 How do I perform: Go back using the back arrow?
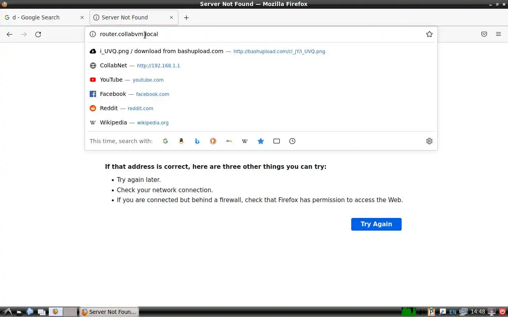pos(10,34)
